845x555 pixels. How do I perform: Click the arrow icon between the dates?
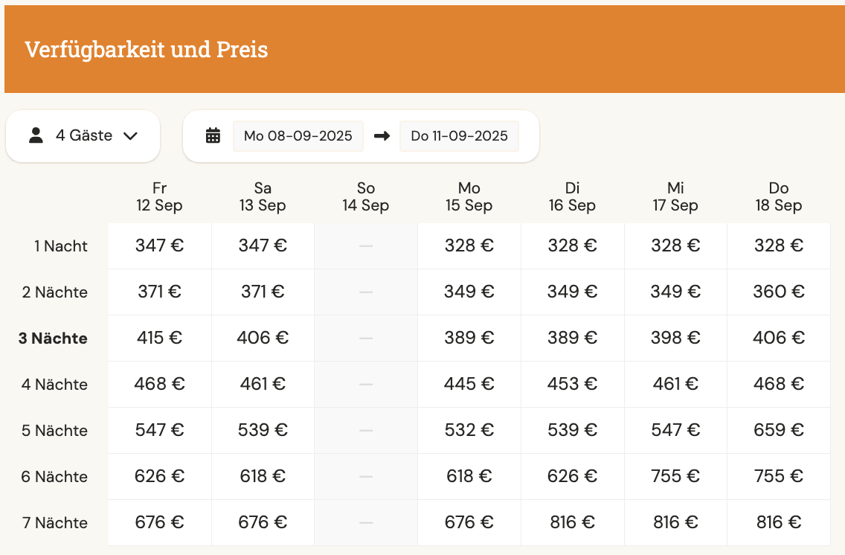click(382, 136)
